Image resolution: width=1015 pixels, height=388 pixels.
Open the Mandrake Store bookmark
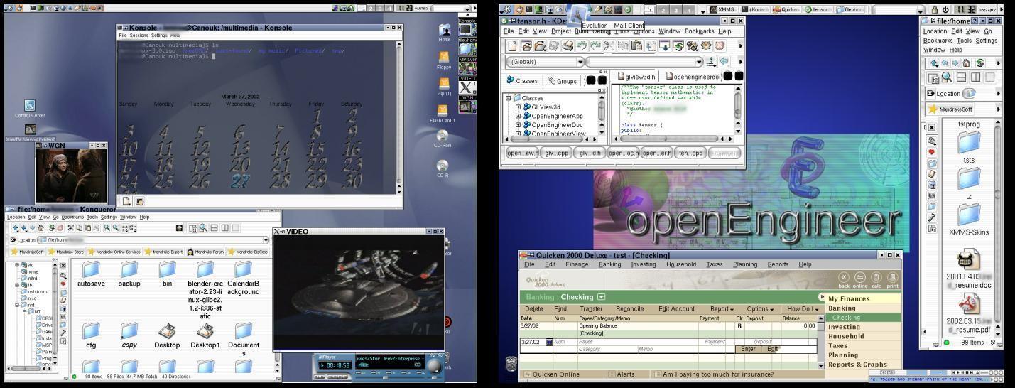coord(65,252)
